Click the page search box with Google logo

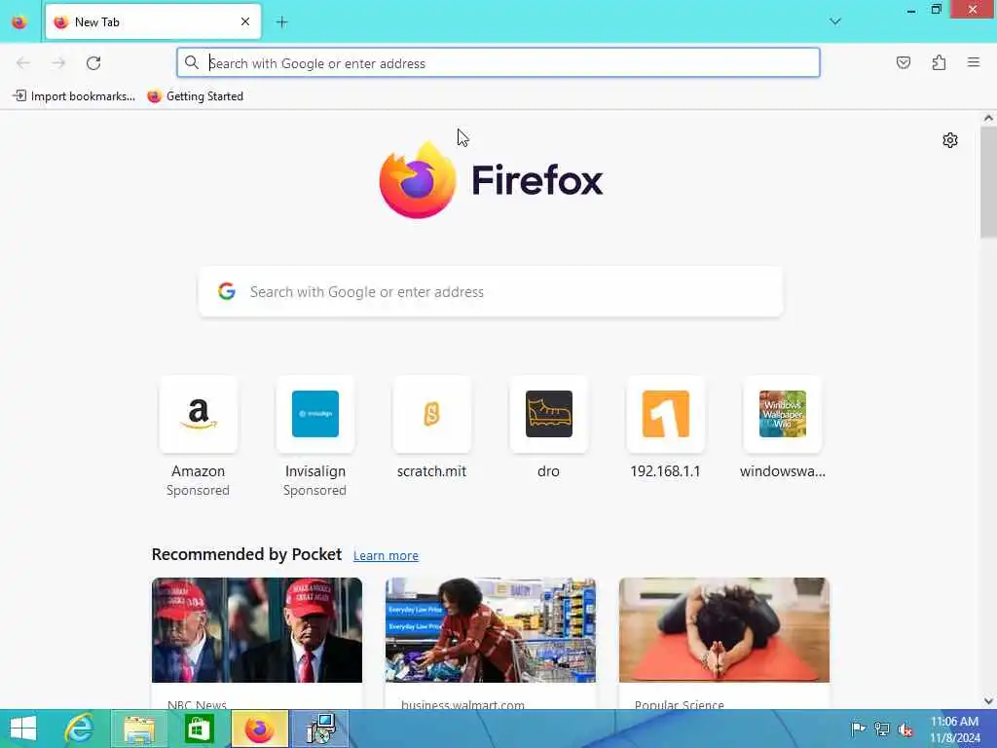pyautogui.click(x=491, y=291)
